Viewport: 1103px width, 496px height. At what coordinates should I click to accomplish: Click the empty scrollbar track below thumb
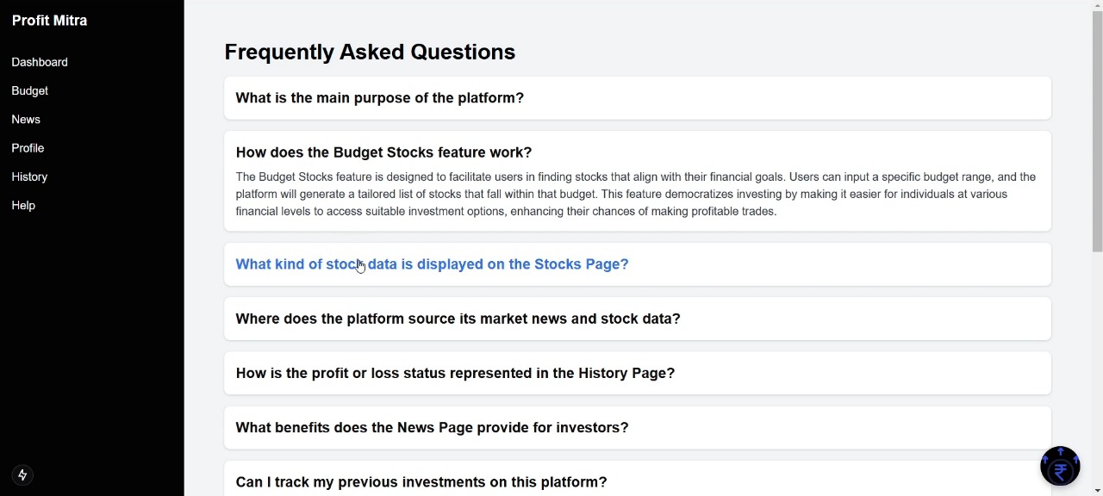pyautogui.click(x=1097, y=370)
